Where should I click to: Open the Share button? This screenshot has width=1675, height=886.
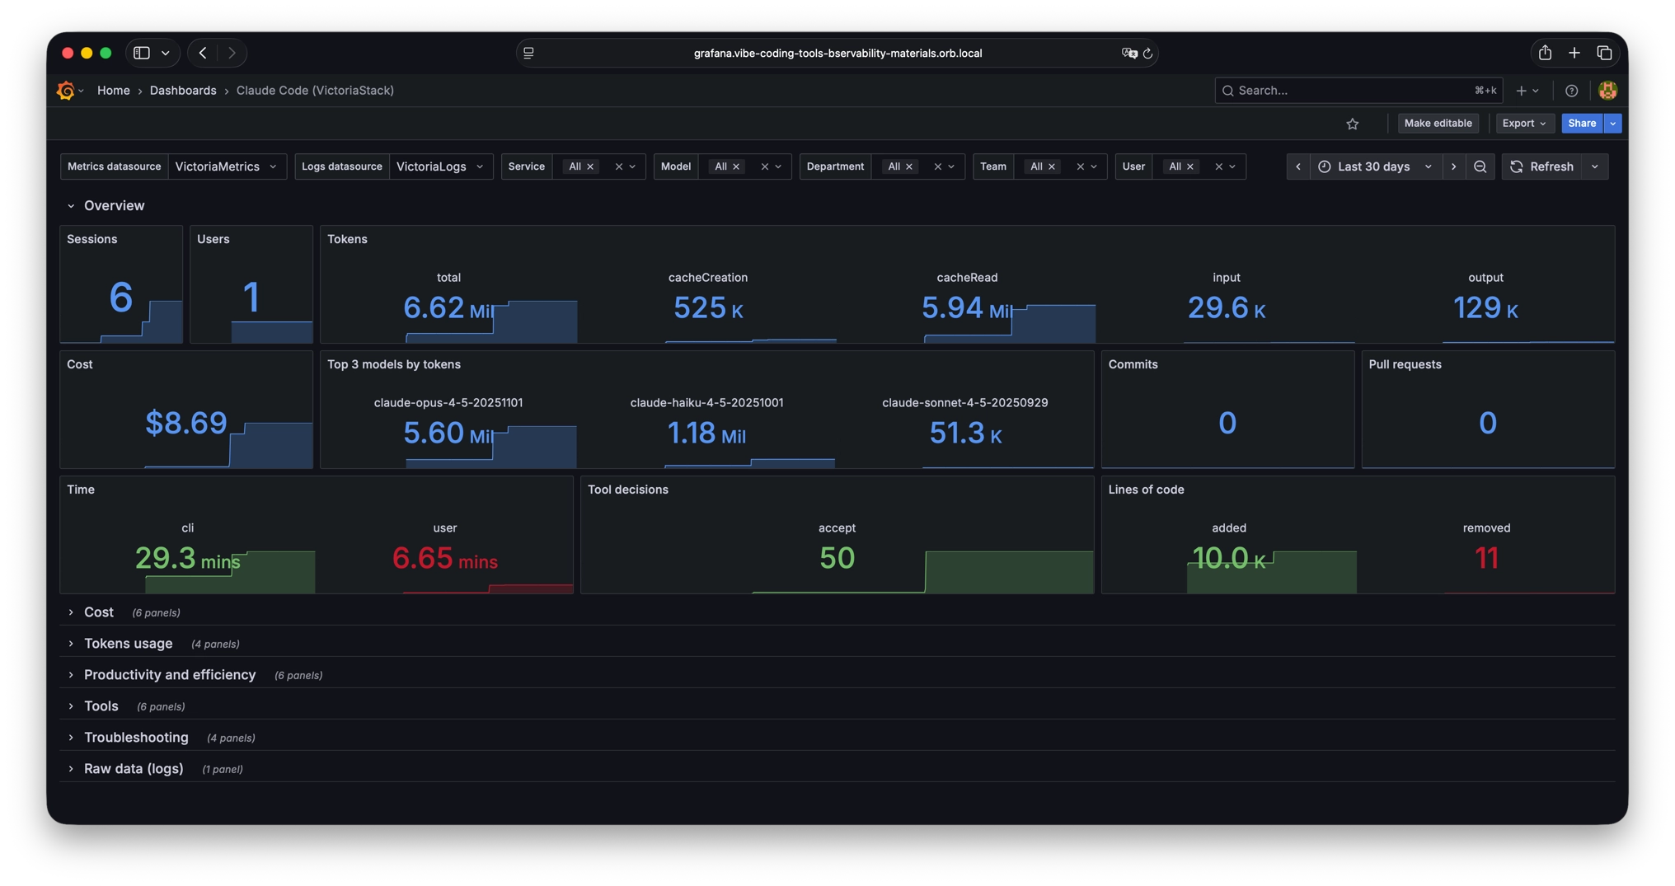coord(1581,124)
